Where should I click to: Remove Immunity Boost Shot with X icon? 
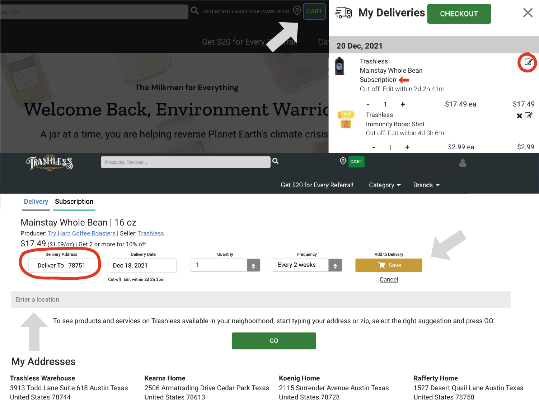[x=519, y=116]
